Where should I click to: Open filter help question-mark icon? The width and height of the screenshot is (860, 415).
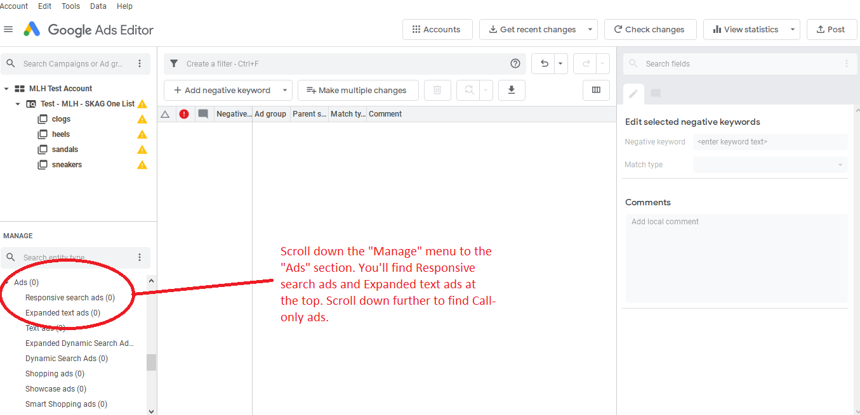[515, 63]
